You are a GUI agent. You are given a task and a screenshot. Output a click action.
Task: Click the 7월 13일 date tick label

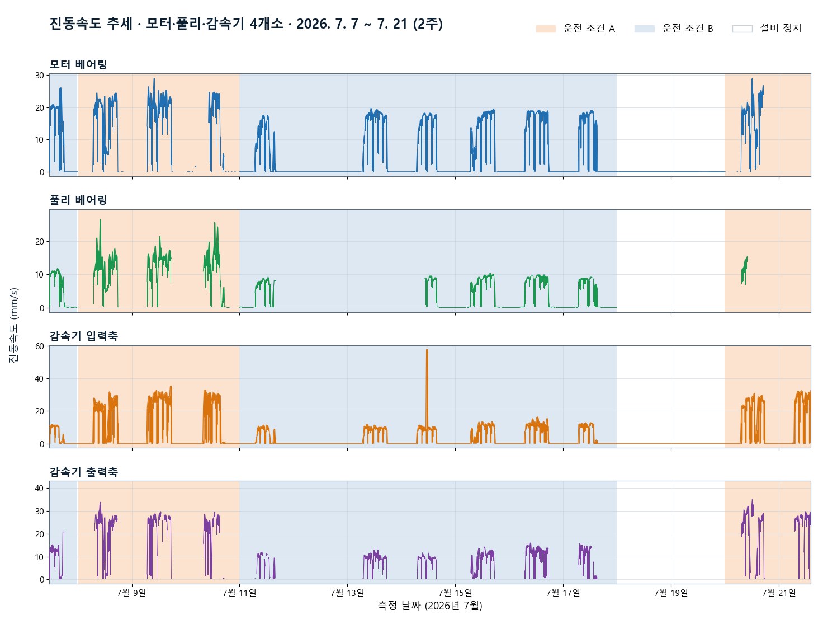click(347, 593)
